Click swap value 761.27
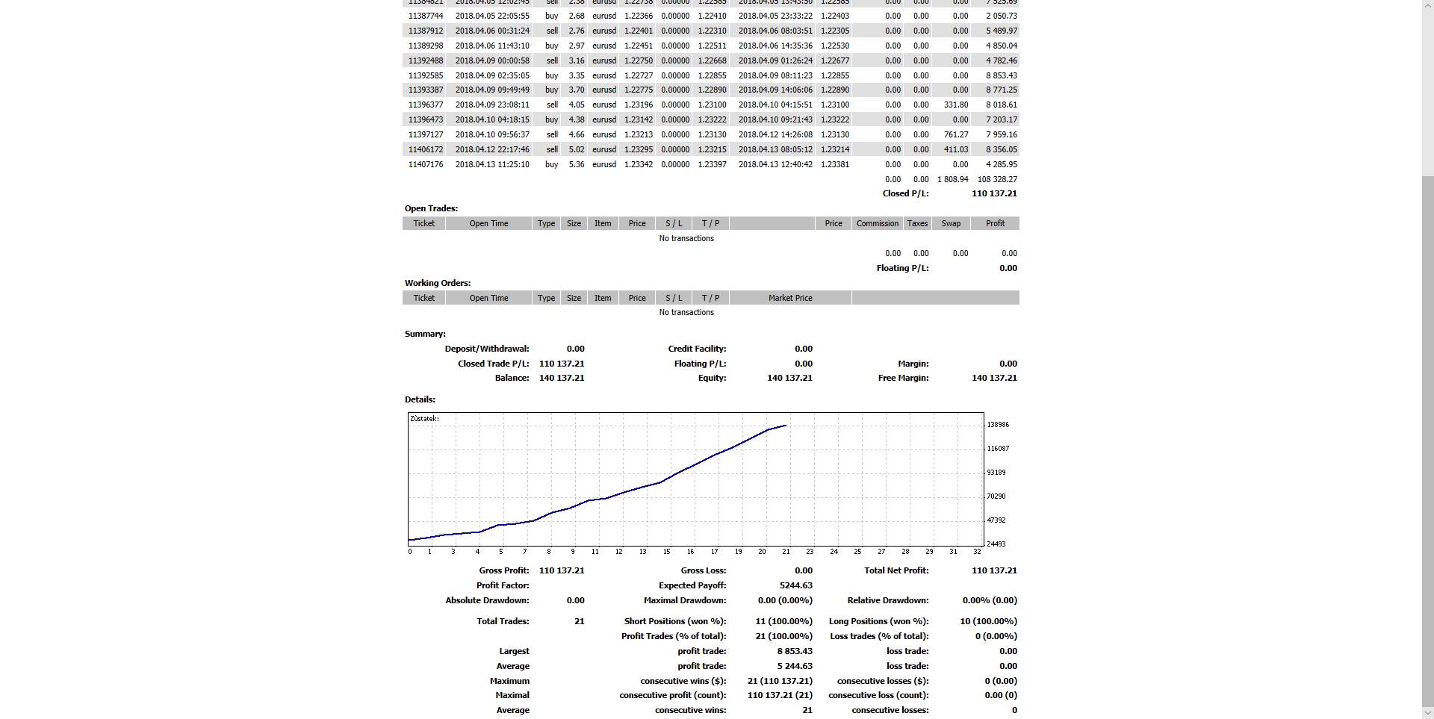Viewport: 1434px width, 719px height. [956, 134]
